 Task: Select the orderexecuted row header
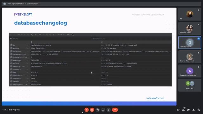(20, 57)
